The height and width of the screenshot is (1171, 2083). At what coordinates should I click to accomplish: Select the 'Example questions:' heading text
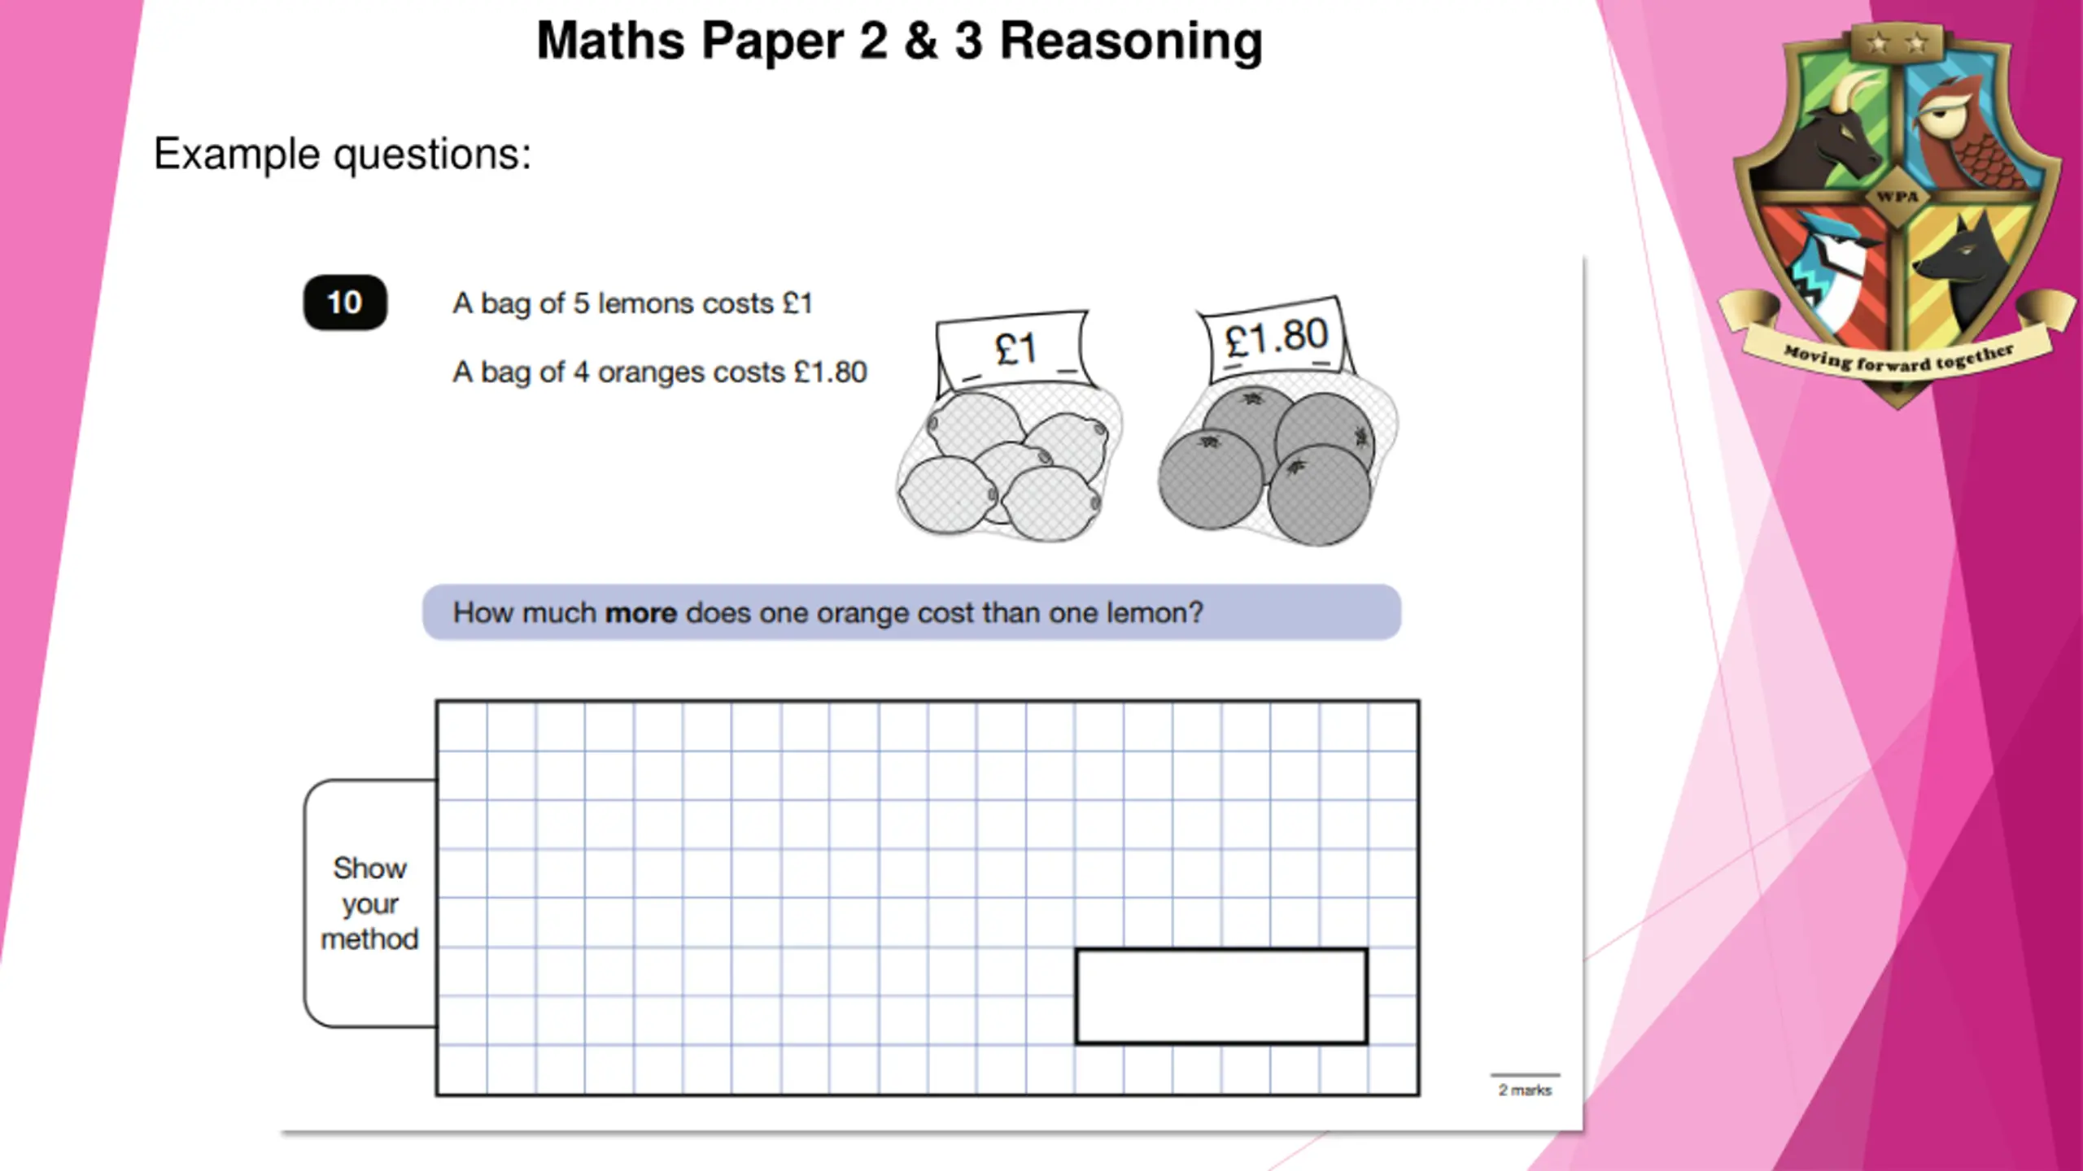(x=343, y=154)
